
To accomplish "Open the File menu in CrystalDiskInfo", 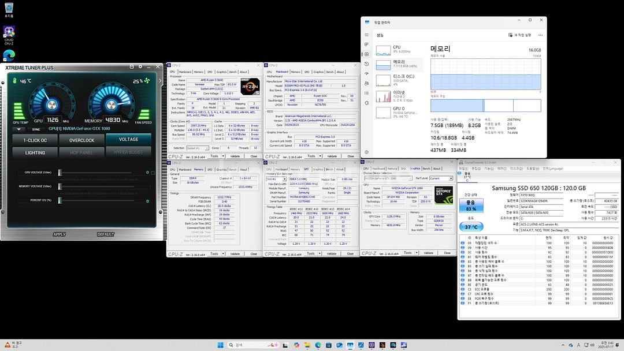I will [463, 169].
